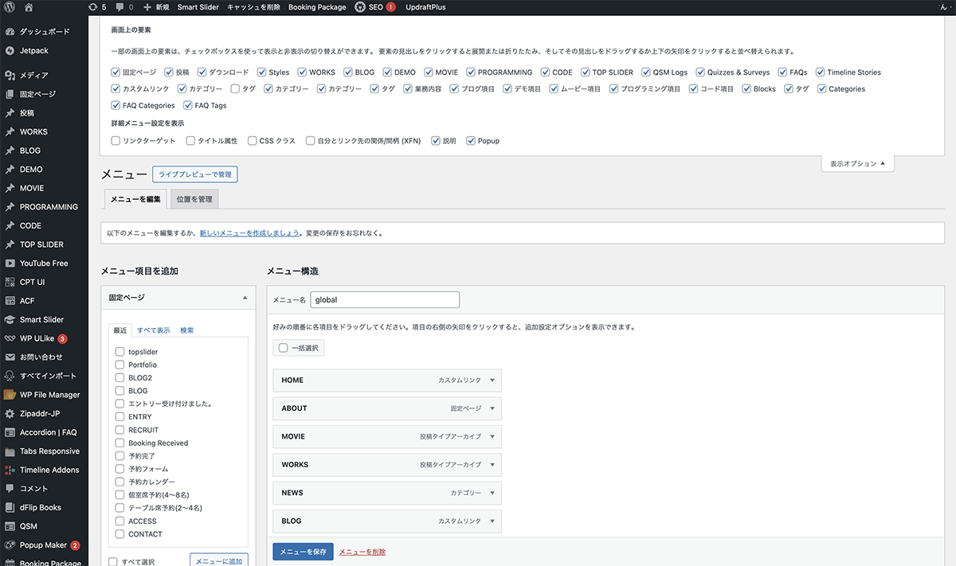The height and width of the screenshot is (566, 956).
Task: Enable the リンクターゲット checkbox
Action: tap(116, 141)
